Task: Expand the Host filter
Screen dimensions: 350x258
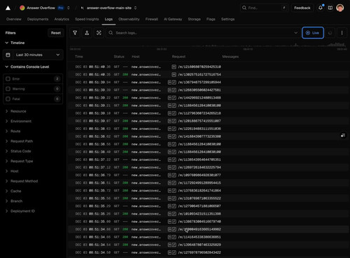Action: pos(12,171)
